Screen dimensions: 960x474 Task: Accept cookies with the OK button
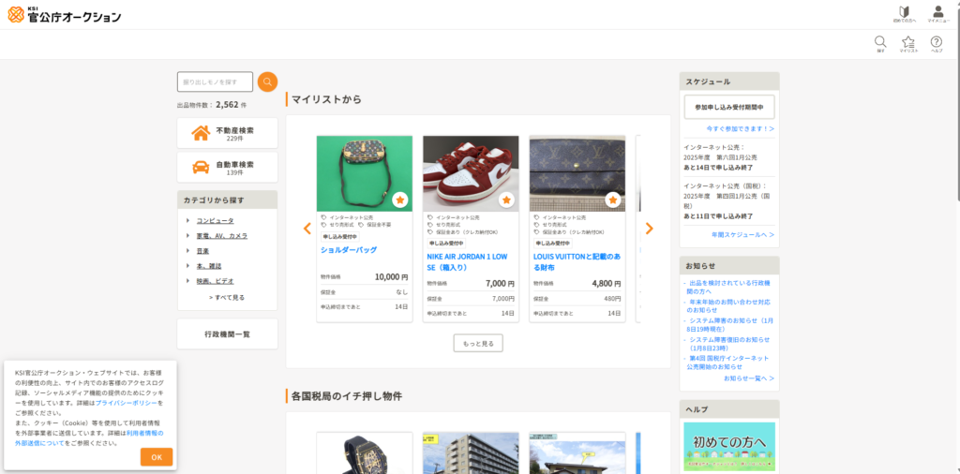coord(156,456)
